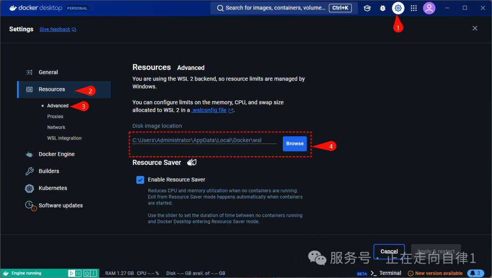Viewport: 492px width, 278px height.
Task: Click the Apply & restart button
Action: point(436,251)
